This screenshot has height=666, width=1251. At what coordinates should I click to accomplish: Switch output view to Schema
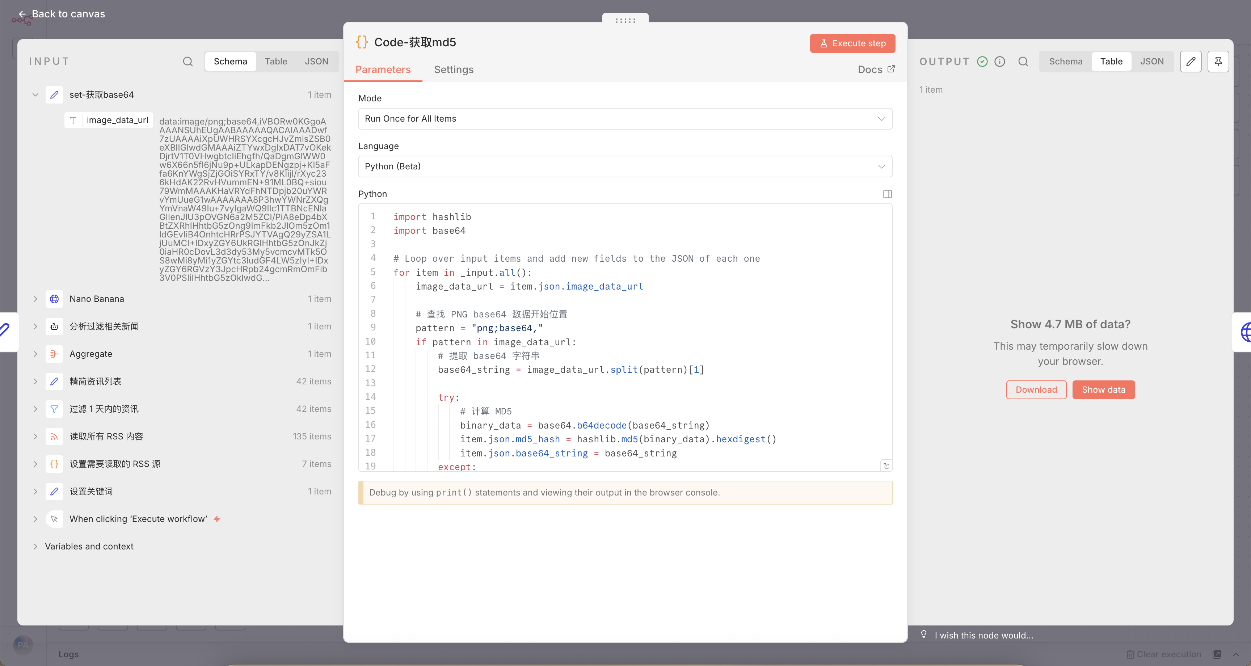pos(1066,62)
